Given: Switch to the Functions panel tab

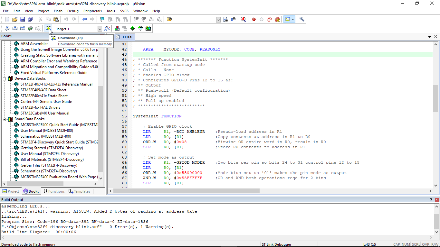Looking at the screenshot, I should [x=54, y=191].
